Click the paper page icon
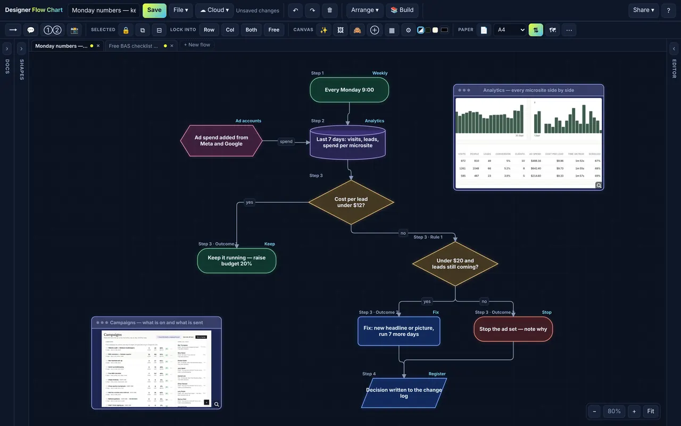Viewport: 681px width, 426px height. [x=484, y=30]
